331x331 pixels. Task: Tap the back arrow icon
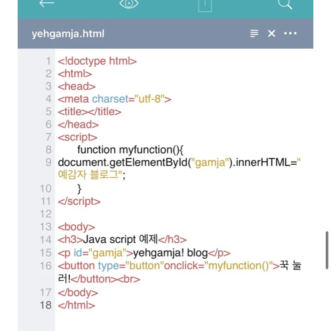click(x=47, y=4)
